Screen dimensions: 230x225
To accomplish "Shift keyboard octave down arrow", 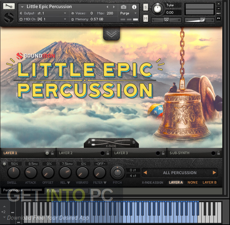I will (5, 217).
